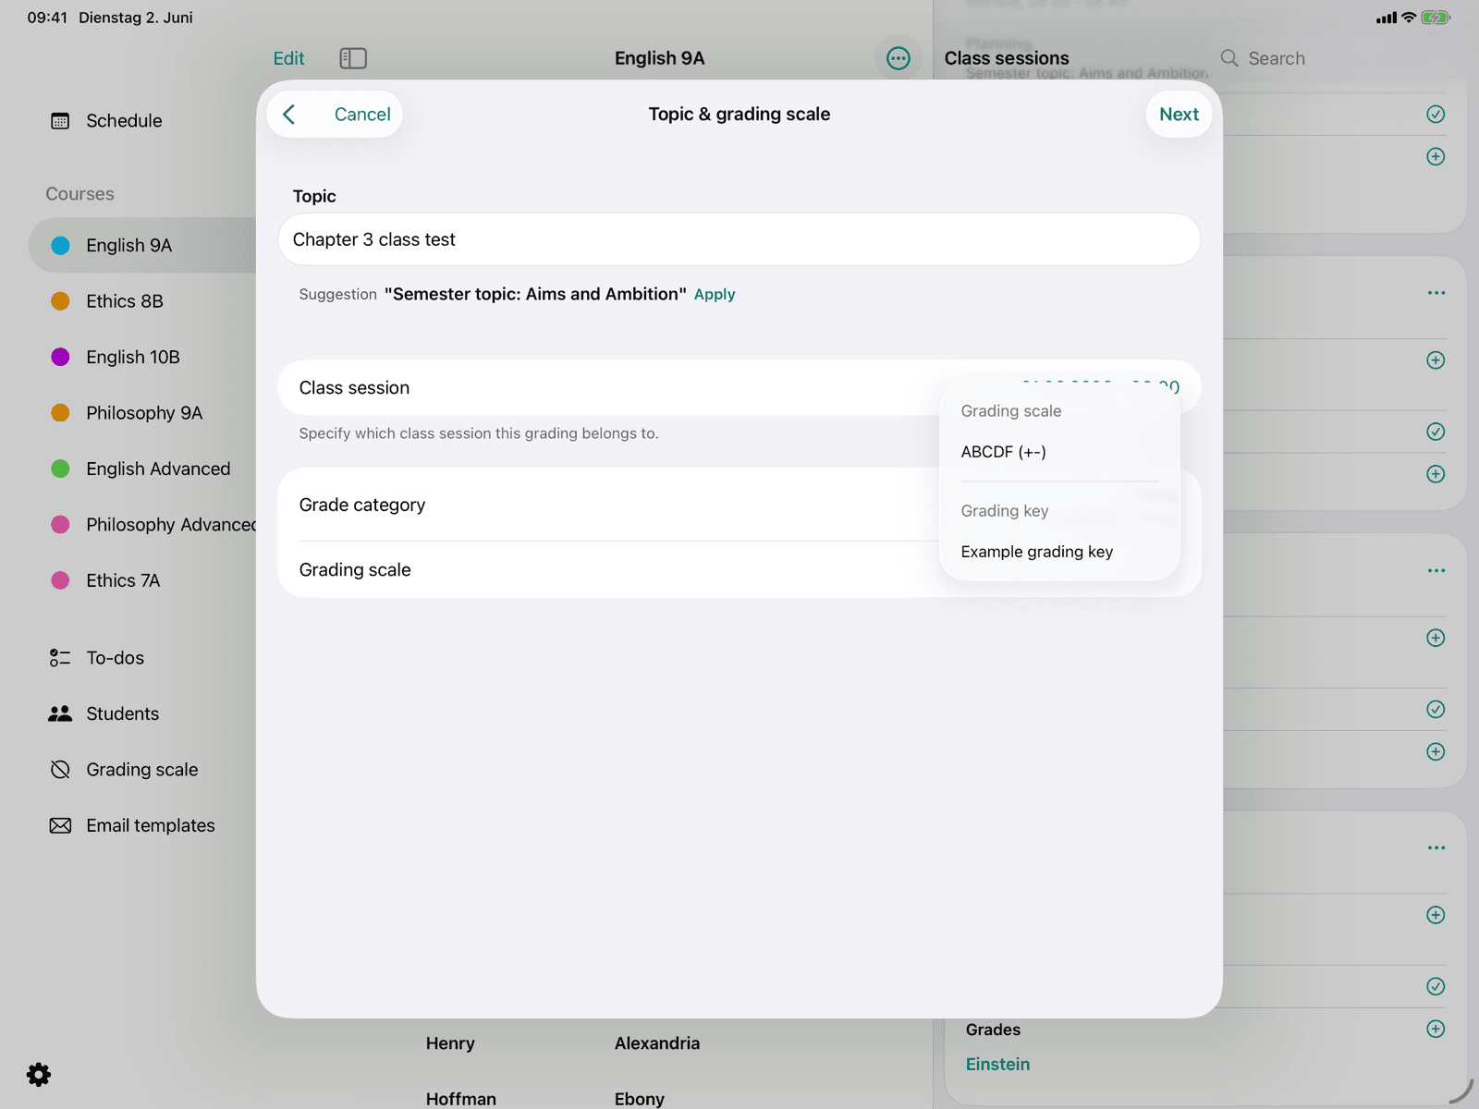Click English 9A blue color dot
This screenshot has height=1109, width=1479.
(x=60, y=245)
